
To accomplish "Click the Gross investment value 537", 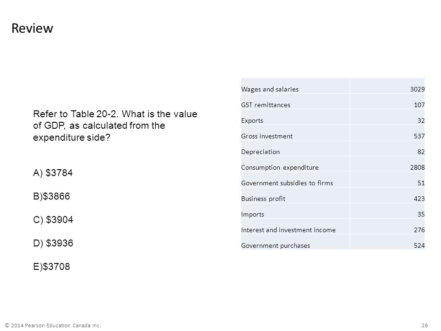I will tap(419, 136).
